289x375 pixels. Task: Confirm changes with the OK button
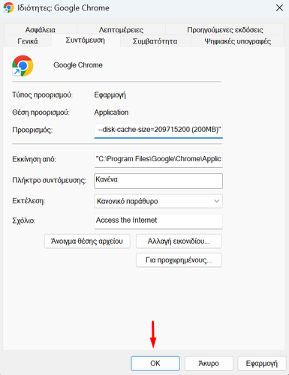pyautogui.click(x=155, y=363)
